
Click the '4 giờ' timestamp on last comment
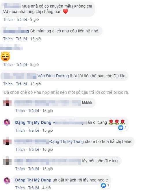pos(47,188)
